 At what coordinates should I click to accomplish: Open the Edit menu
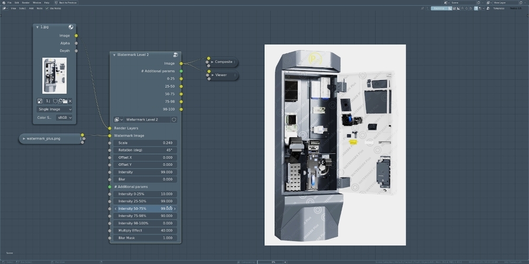[16, 2]
